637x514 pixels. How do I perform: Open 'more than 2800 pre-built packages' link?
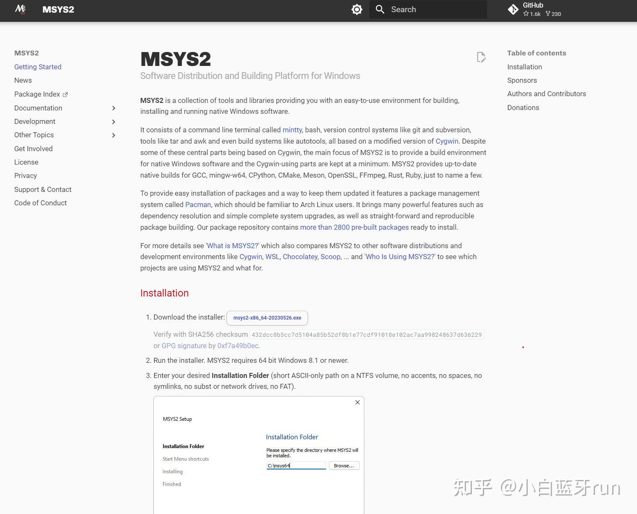(x=354, y=227)
